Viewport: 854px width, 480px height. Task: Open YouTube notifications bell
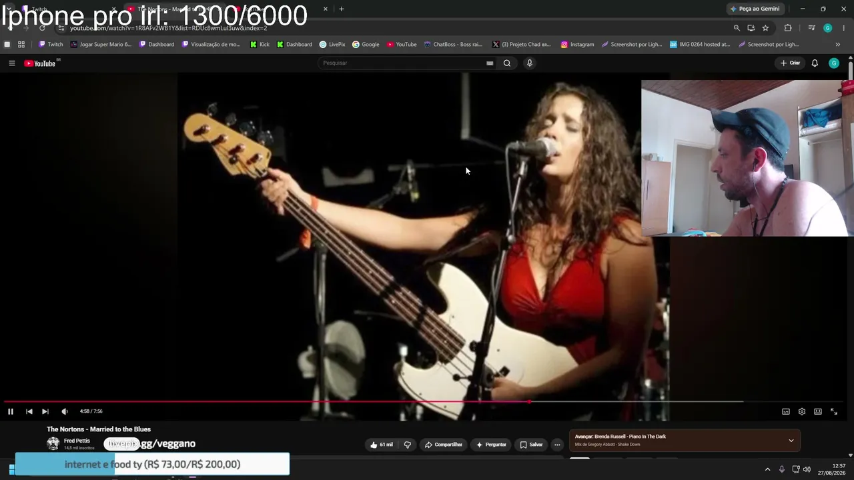point(815,63)
